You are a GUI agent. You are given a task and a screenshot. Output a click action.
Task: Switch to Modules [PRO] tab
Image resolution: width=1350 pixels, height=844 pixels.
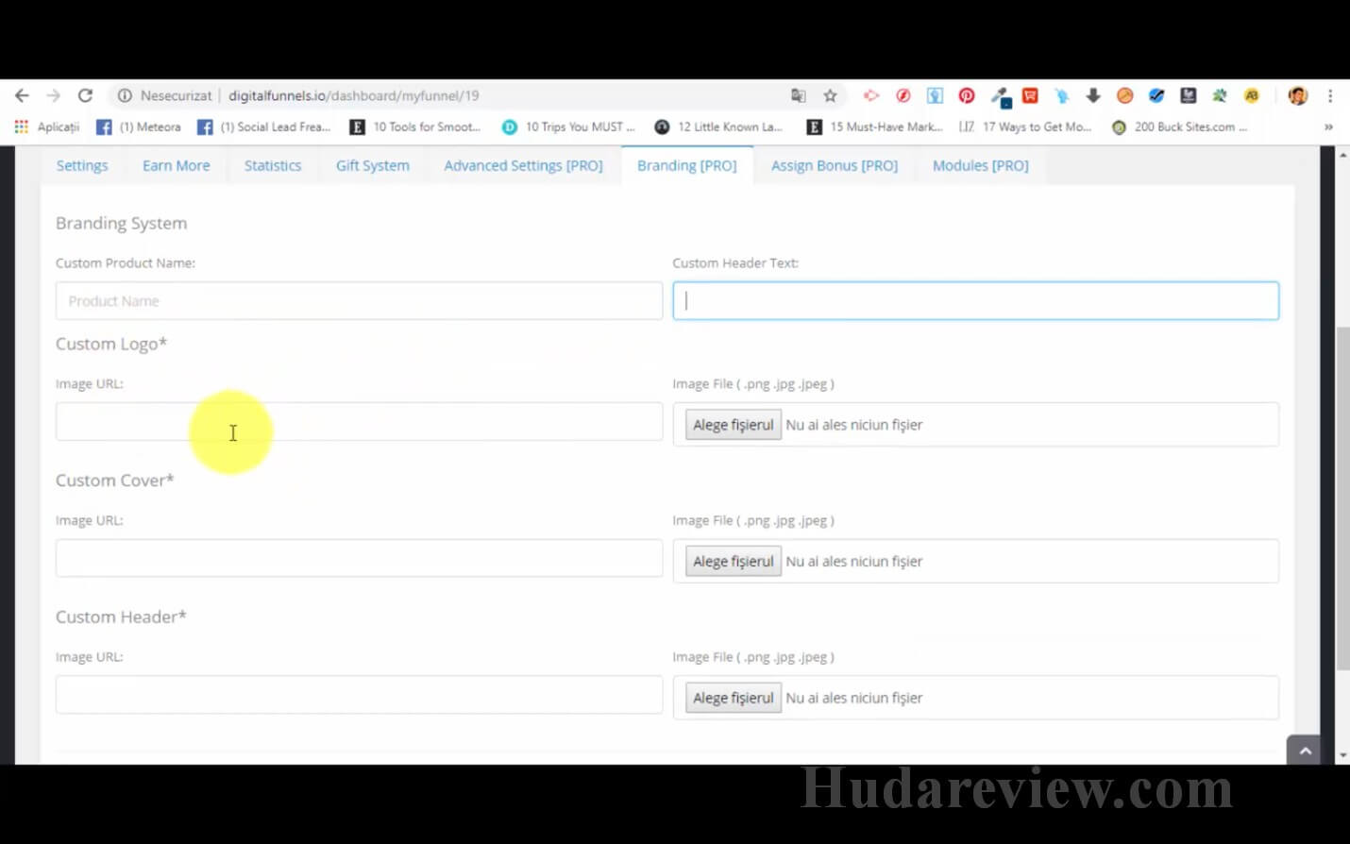pyautogui.click(x=981, y=165)
